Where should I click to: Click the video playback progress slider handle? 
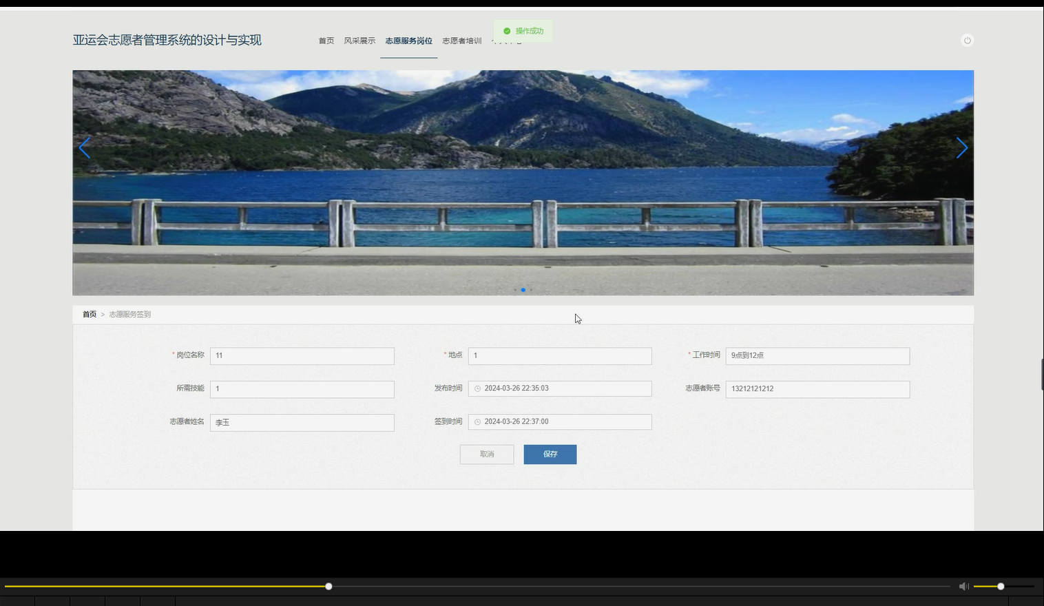click(328, 586)
